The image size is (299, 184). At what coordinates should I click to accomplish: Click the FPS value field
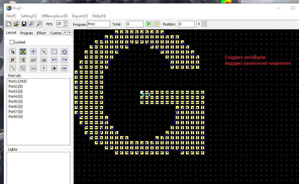(60, 24)
